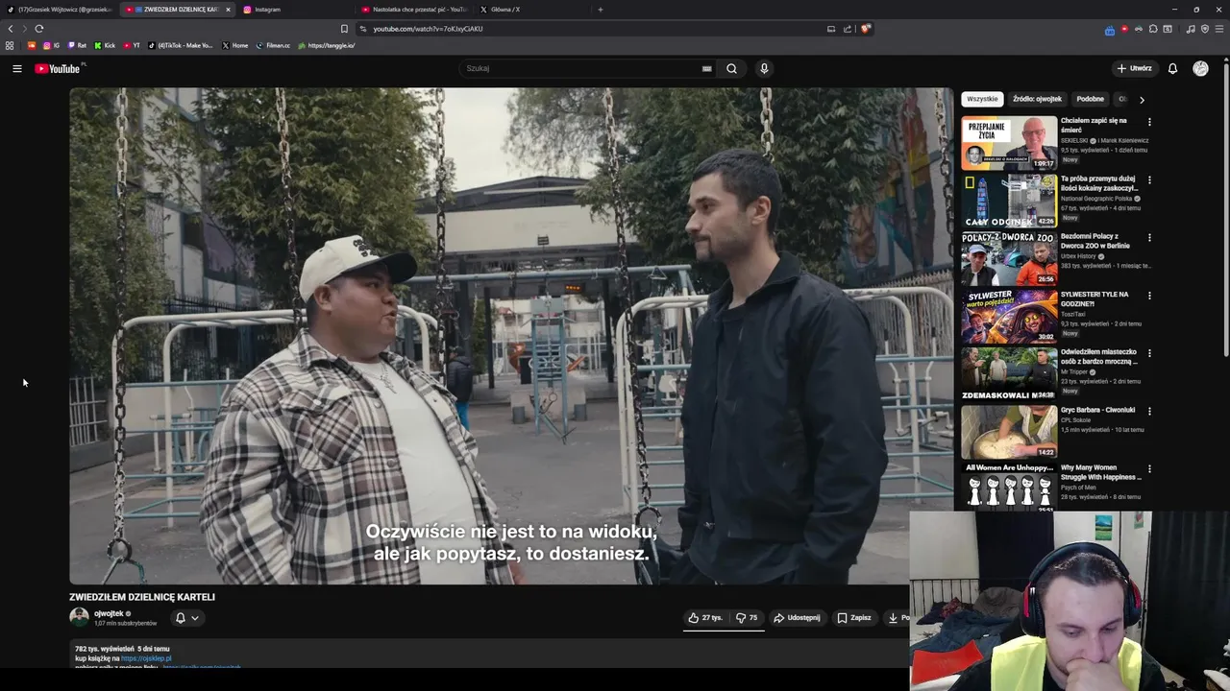This screenshot has width=1230, height=691.
Task: Click the address bar URL
Action: (428, 29)
